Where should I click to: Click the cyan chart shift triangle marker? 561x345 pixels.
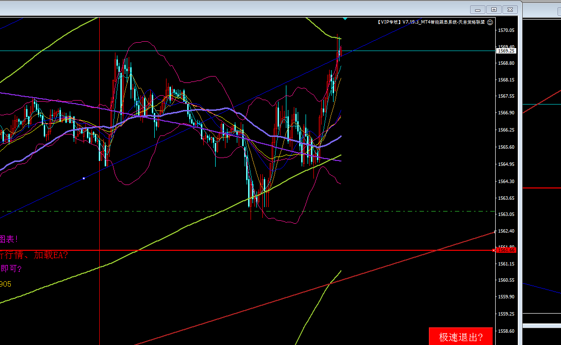coord(345,18)
